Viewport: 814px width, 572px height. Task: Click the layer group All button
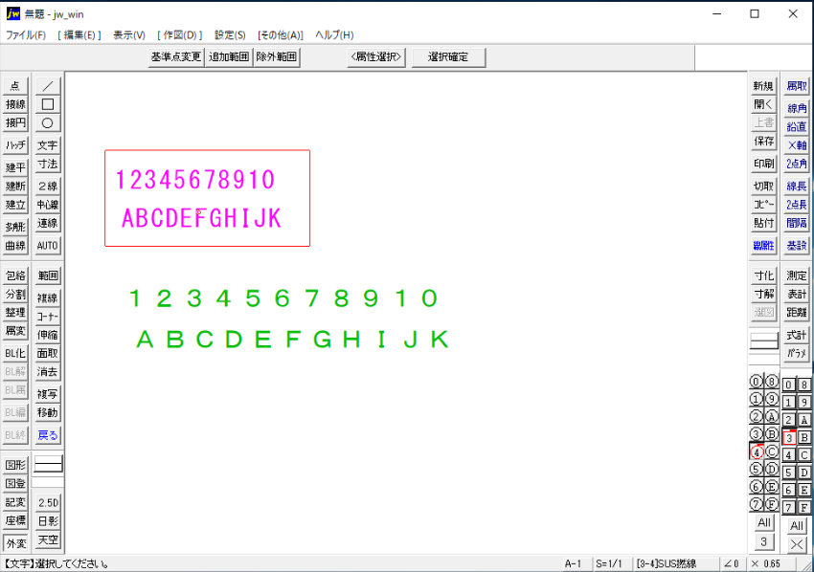[x=797, y=525]
